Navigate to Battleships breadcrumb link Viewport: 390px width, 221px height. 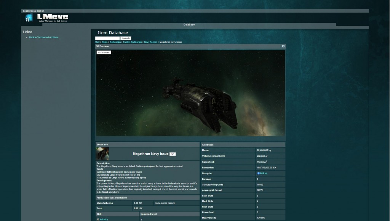coord(115,42)
